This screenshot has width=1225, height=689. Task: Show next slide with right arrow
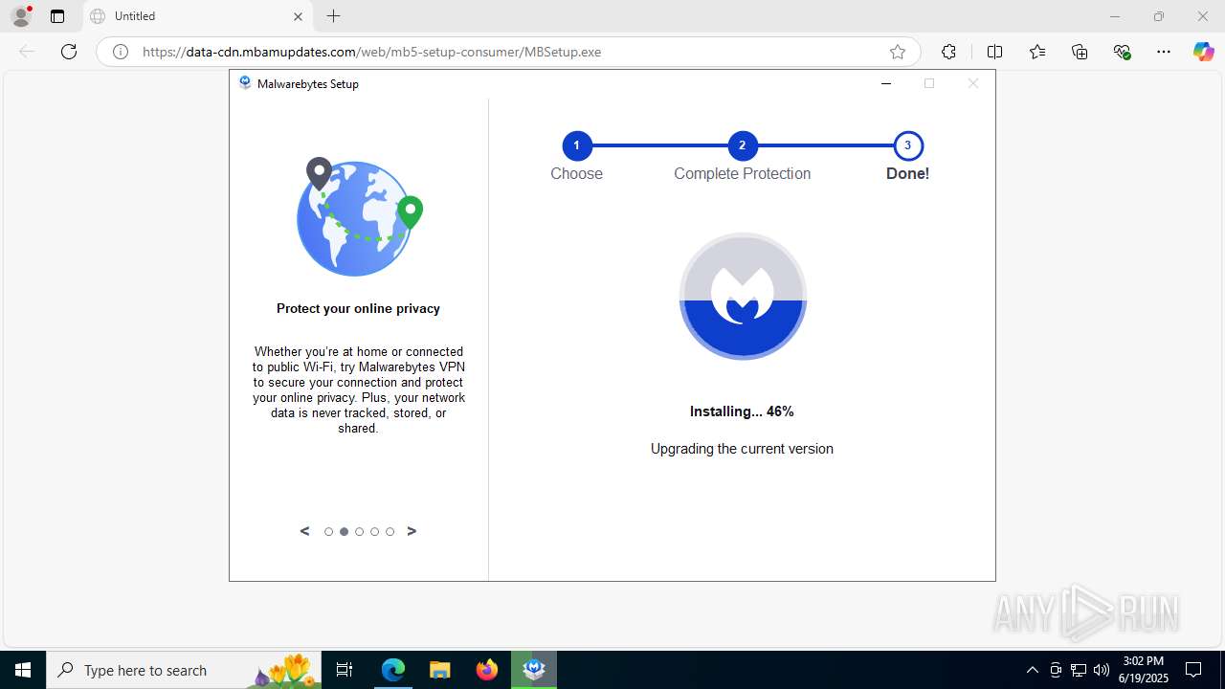tap(412, 531)
